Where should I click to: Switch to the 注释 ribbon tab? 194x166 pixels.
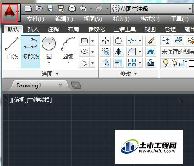[53, 29]
